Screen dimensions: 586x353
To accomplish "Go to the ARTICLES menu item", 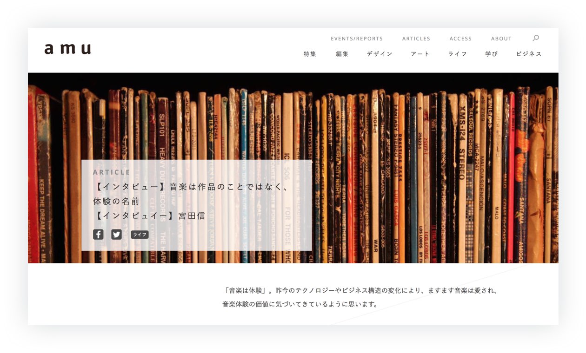I will pos(416,39).
